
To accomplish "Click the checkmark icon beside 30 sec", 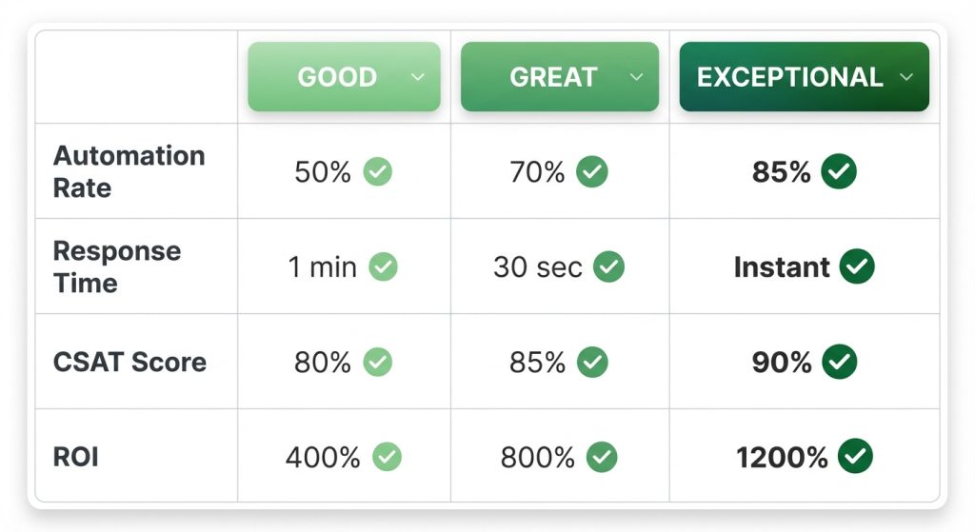I will pyautogui.click(x=609, y=267).
